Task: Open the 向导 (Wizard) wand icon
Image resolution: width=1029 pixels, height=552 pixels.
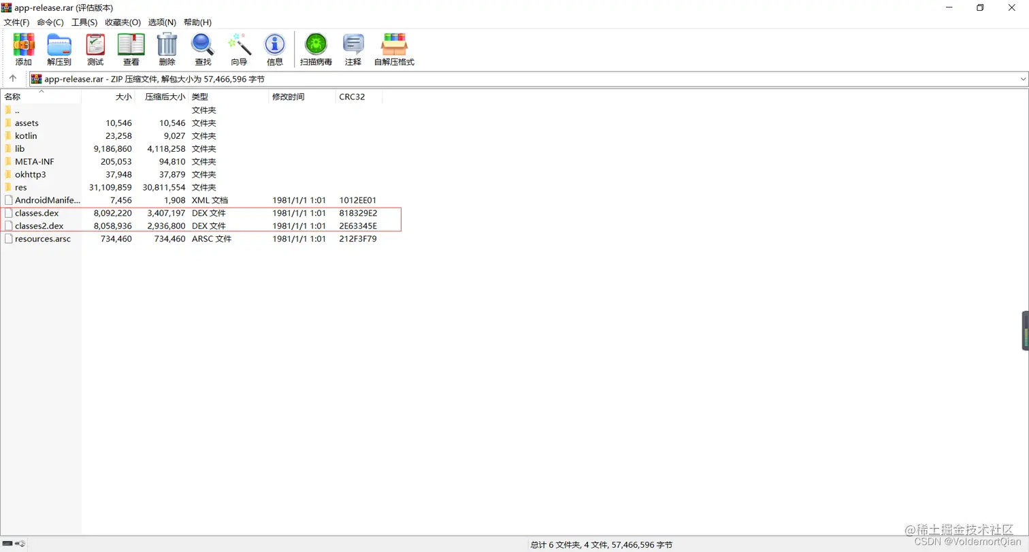Action: (x=240, y=45)
